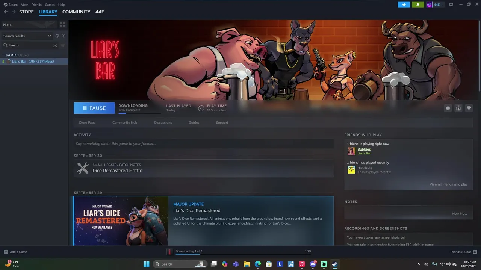The image size is (481, 270).
Task: Click the activity 'Say something' input field
Action: click(x=204, y=144)
